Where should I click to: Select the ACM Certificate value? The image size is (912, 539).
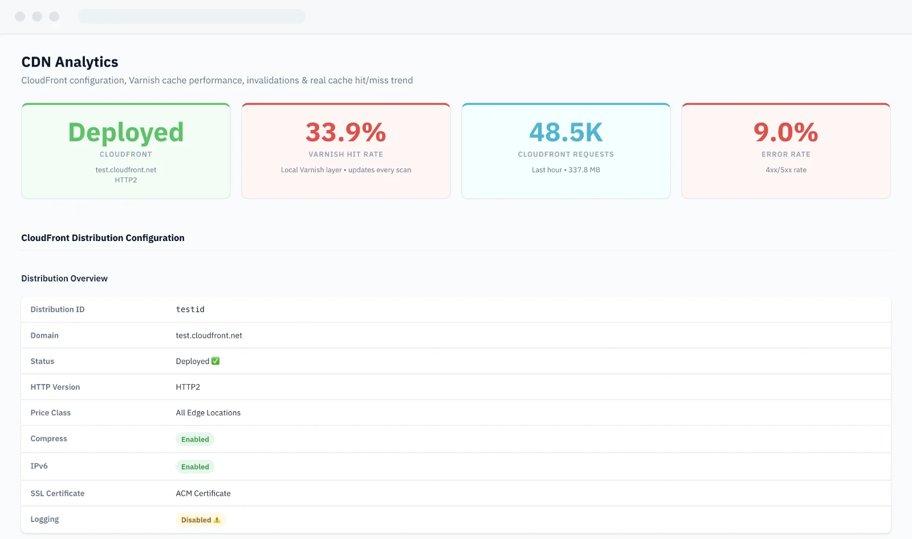(x=203, y=493)
